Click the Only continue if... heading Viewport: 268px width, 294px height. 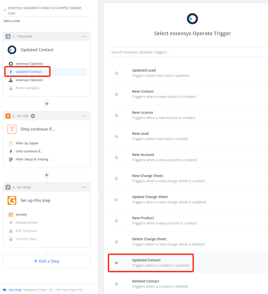click(x=37, y=129)
